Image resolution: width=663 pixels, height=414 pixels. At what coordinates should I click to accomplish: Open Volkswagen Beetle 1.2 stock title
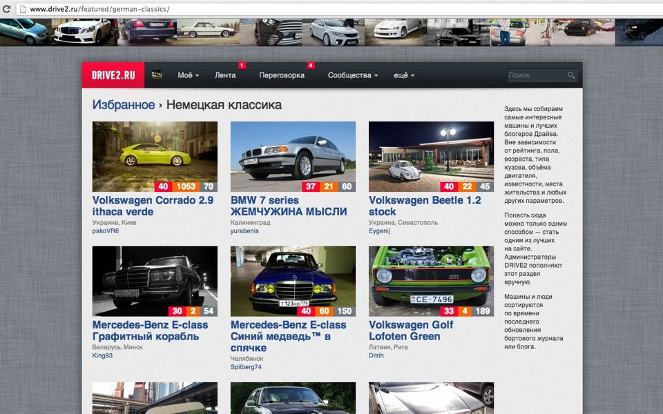tap(425, 206)
